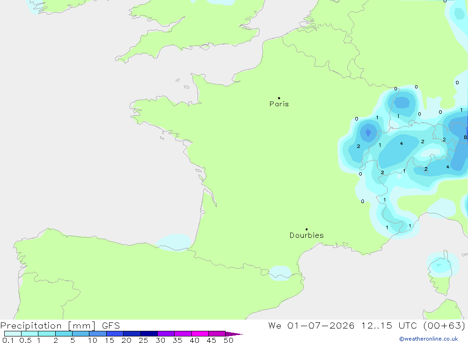Pick the 40–45 mm magenta legend swatch
468x343 pixels.
click(x=200, y=334)
